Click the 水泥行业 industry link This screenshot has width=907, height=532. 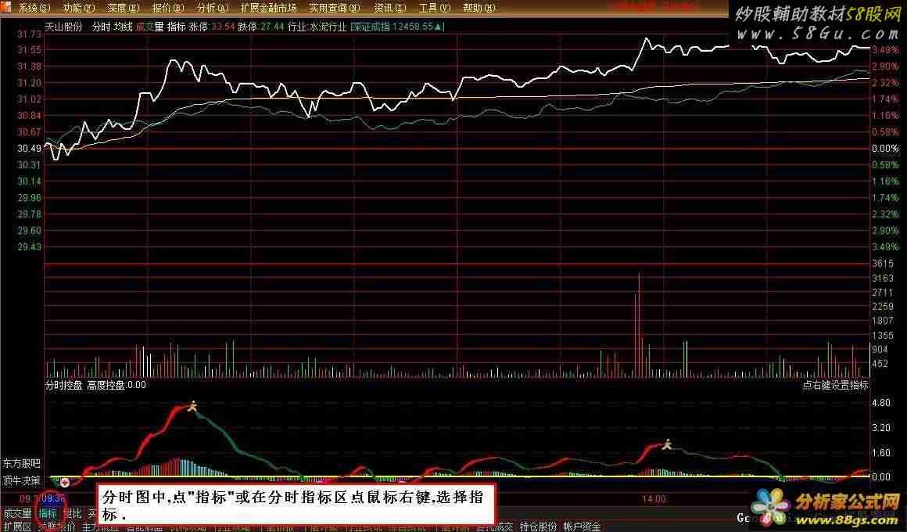pos(328,27)
